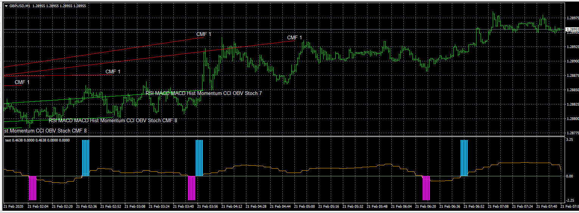Click the '21 Feb 03:08' time axis label

(135, 207)
